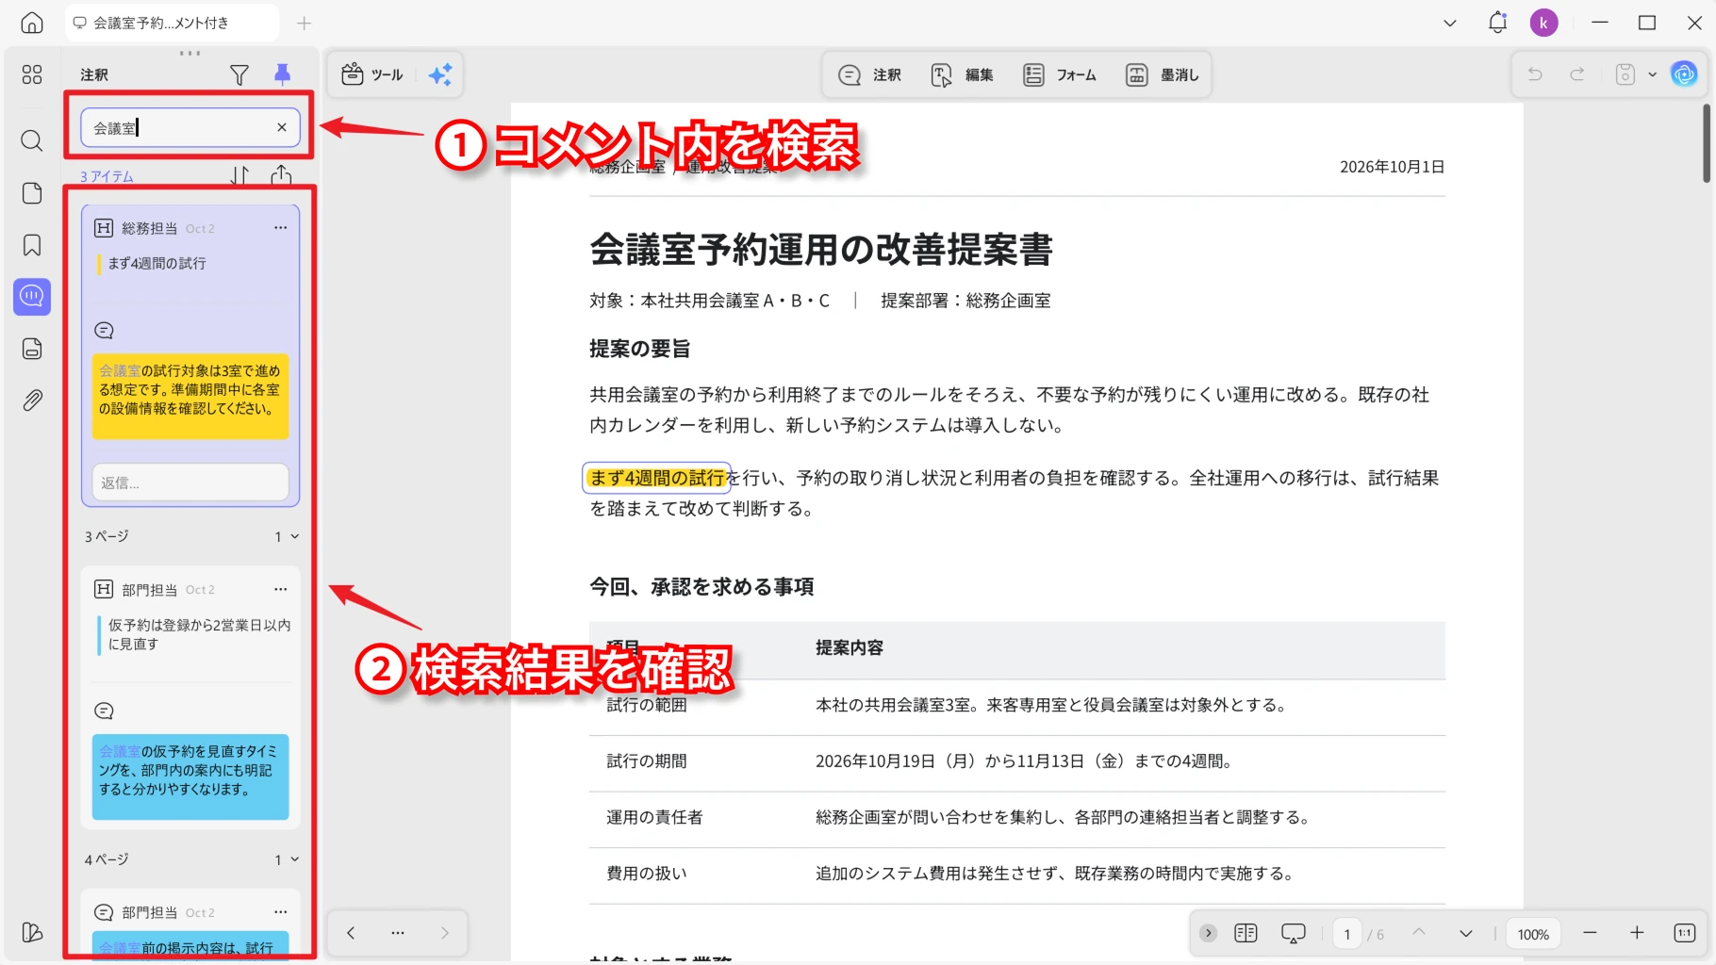1716x965 pixels.
Task: Toggle the pin on the annotation panel
Action: (x=282, y=74)
